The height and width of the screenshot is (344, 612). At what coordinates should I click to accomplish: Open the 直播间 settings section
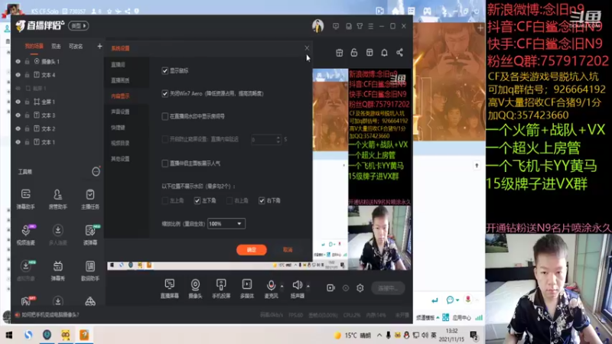click(x=118, y=65)
